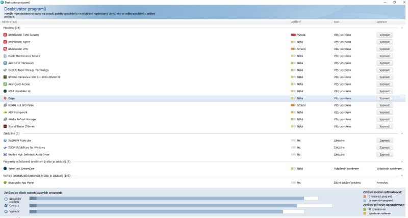
Task: Click the Adobe Refresh Manager icon
Action: click(x=5, y=119)
